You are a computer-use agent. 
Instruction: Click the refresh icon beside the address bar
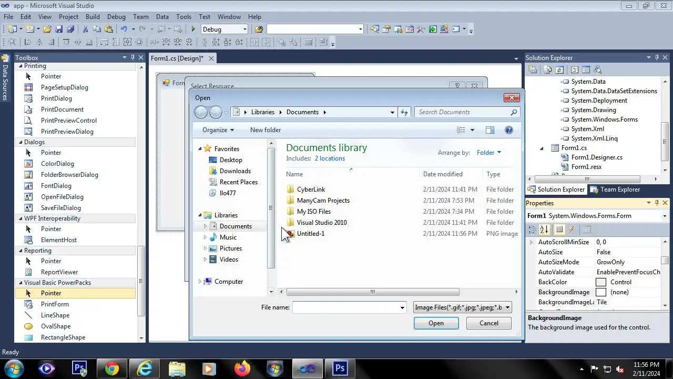tap(404, 112)
